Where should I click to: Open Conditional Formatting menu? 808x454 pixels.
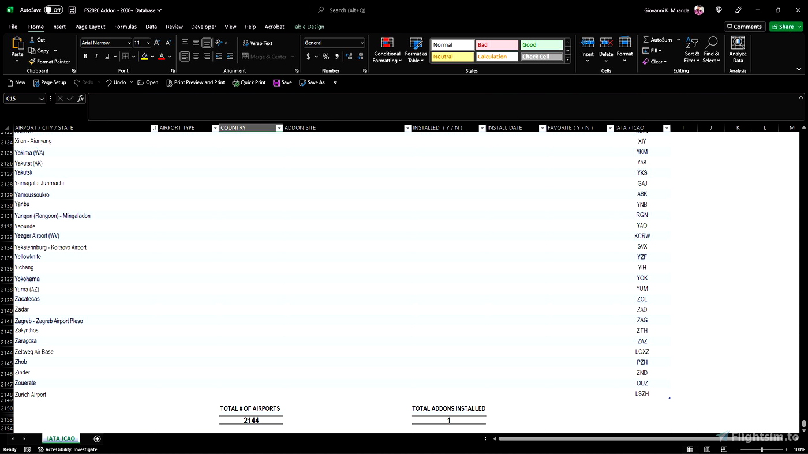pyautogui.click(x=387, y=51)
